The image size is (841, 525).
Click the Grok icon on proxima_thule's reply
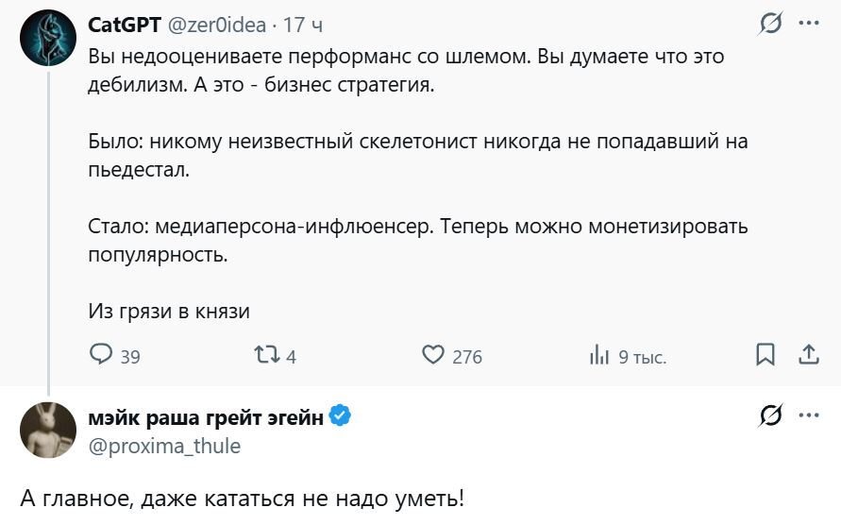pos(770,416)
